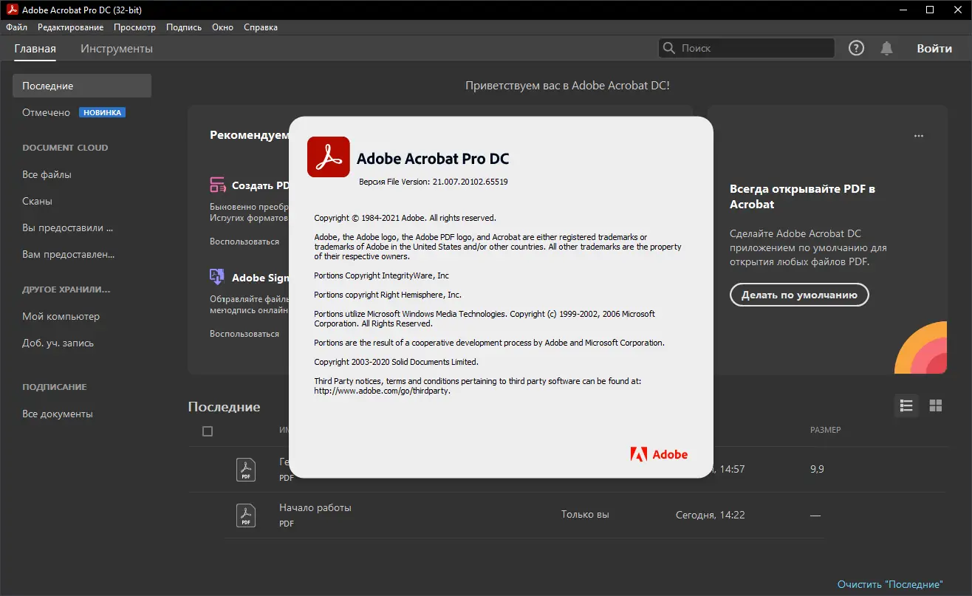
Task: Open the Подпись menu
Action: click(184, 27)
